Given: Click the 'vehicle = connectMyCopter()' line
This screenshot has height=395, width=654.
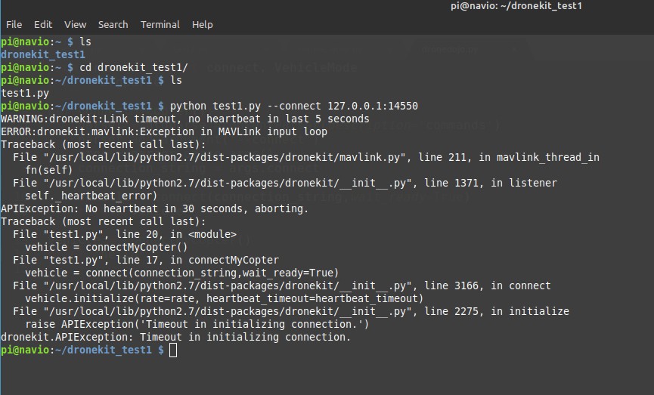Looking at the screenshot, I should 107,247.
